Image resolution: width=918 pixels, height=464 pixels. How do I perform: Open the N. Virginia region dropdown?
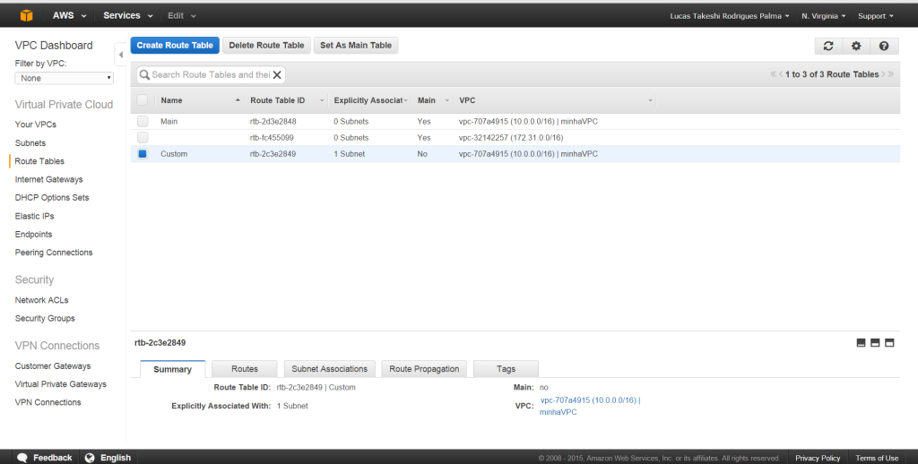click(x=823, y=16)
